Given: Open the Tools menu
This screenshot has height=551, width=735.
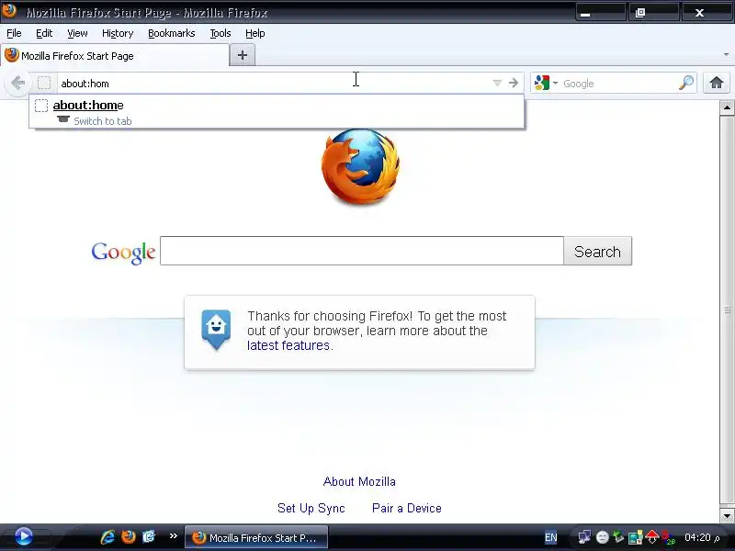Looking at the screenshot, I should pyautogui.click(x=220, y=33).
